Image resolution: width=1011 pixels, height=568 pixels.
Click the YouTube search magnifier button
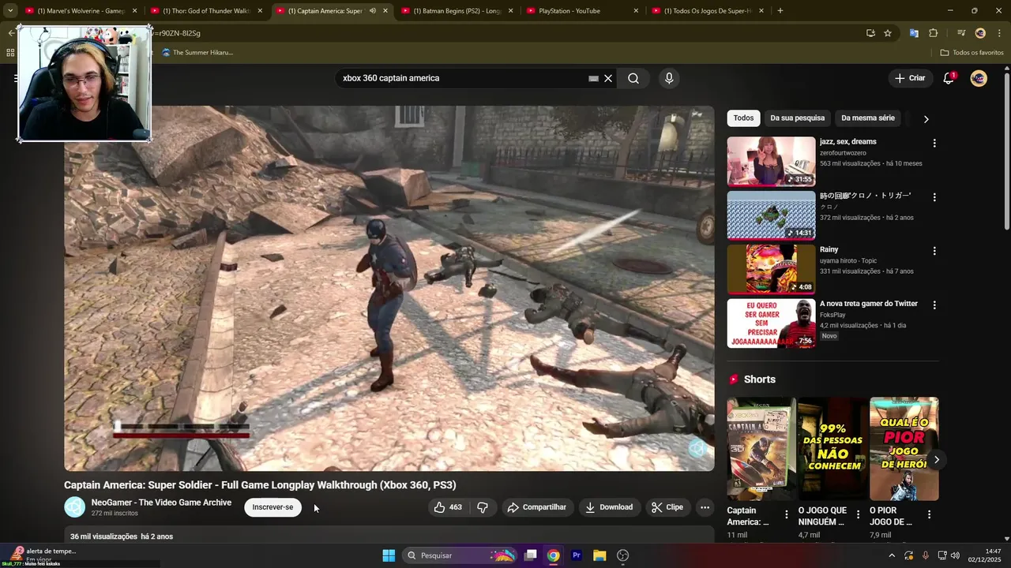[x=633, y=78]
